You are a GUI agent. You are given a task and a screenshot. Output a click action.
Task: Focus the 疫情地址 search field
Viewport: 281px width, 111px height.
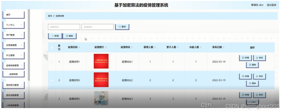point(97,27)
